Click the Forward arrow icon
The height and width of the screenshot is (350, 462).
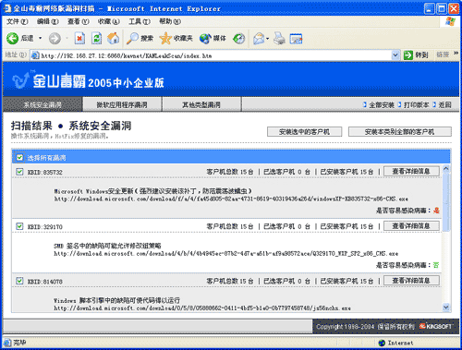pyautogui.click(x=55, y=39)
